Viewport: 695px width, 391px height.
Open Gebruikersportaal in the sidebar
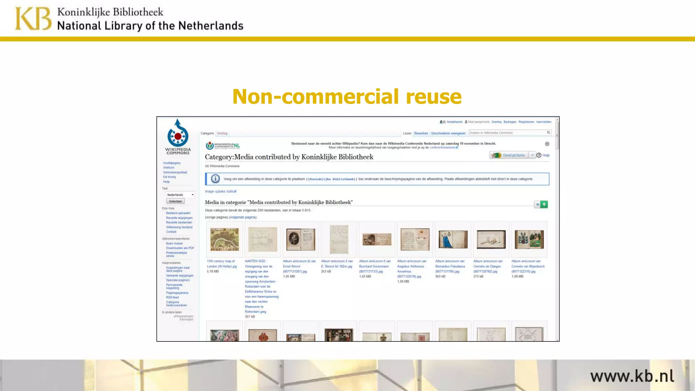pyautogui.click(x=175, y=172)
